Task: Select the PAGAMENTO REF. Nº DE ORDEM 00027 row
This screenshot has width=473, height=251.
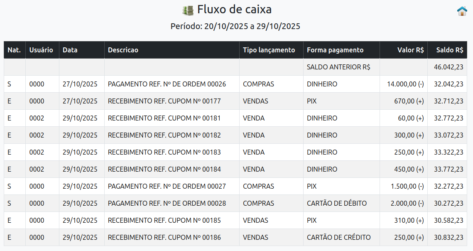Action: pyautogui.click(x=167, y=186)
